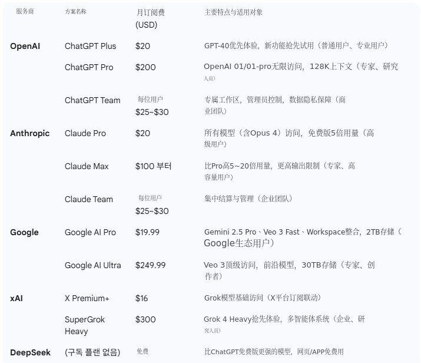
Task: Select the xAI provider cell
Action: (16, 298)
